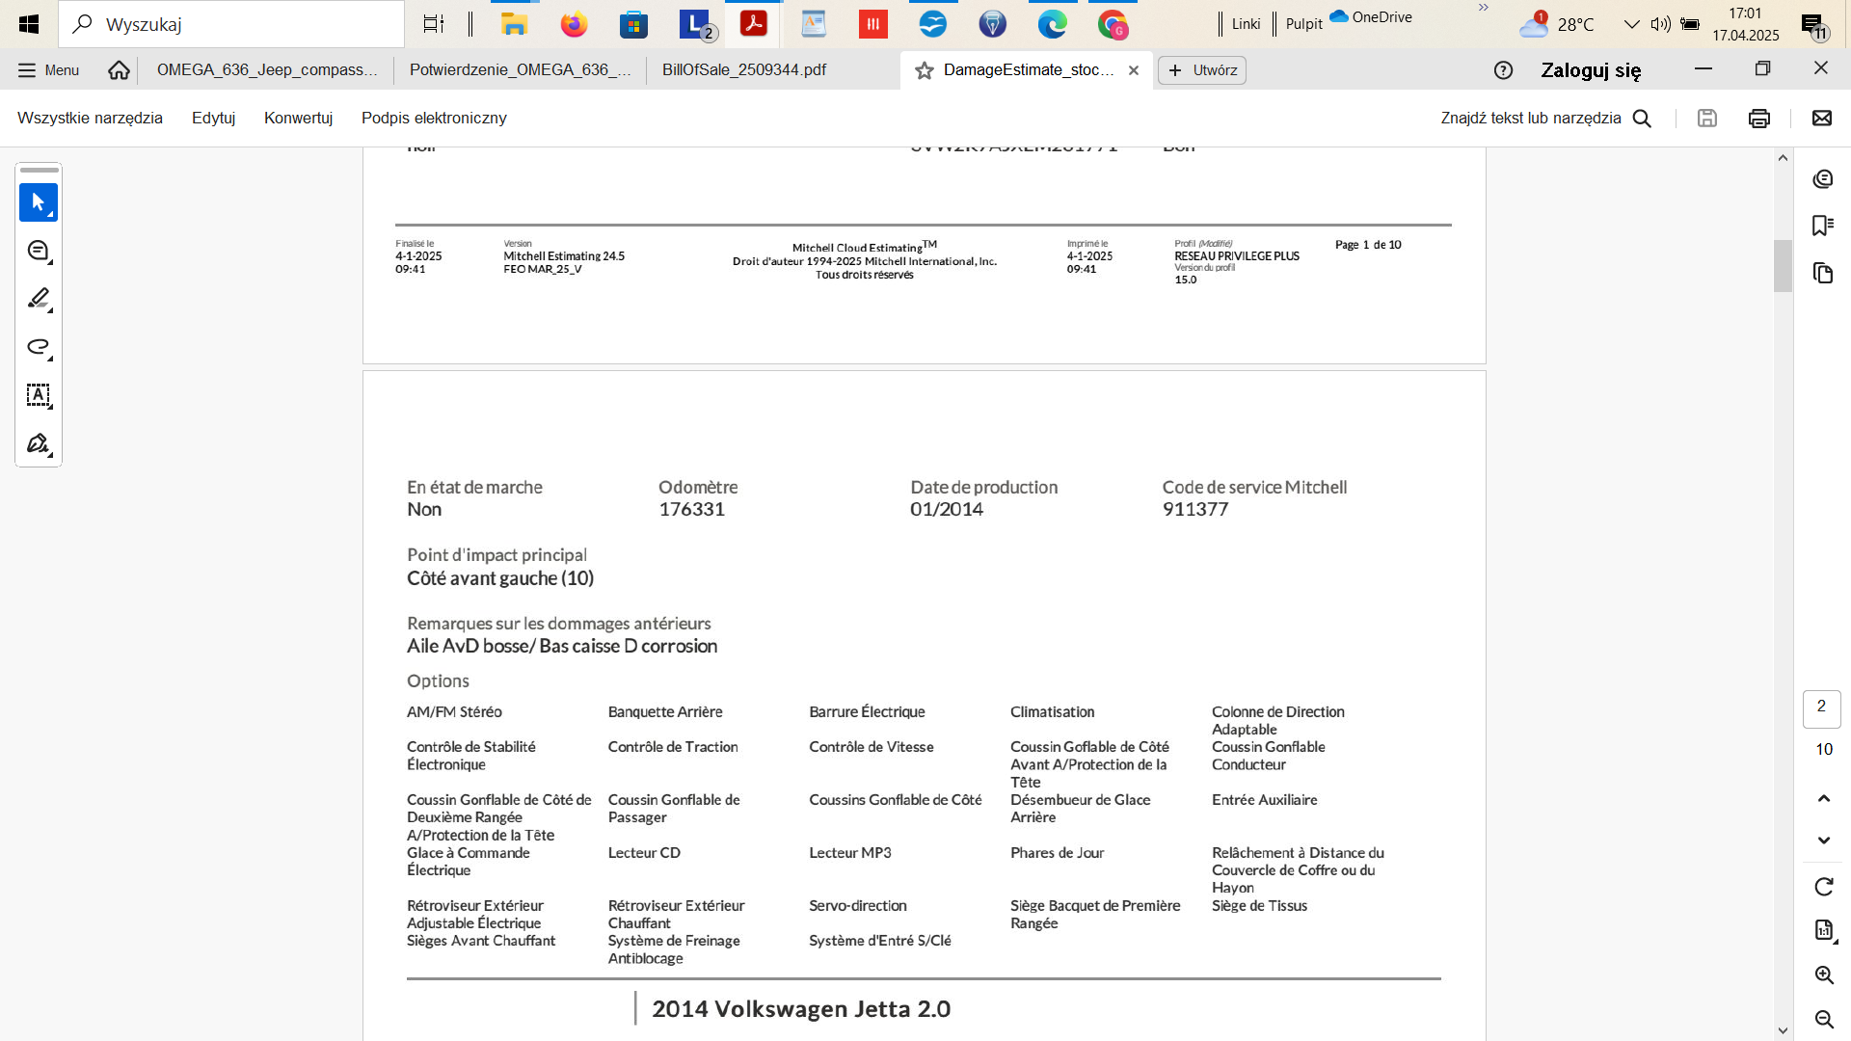This screenshot has height=1041, width=1851.
Task: Open the AI assistant side panel
Action: [x=1822, y=179]
